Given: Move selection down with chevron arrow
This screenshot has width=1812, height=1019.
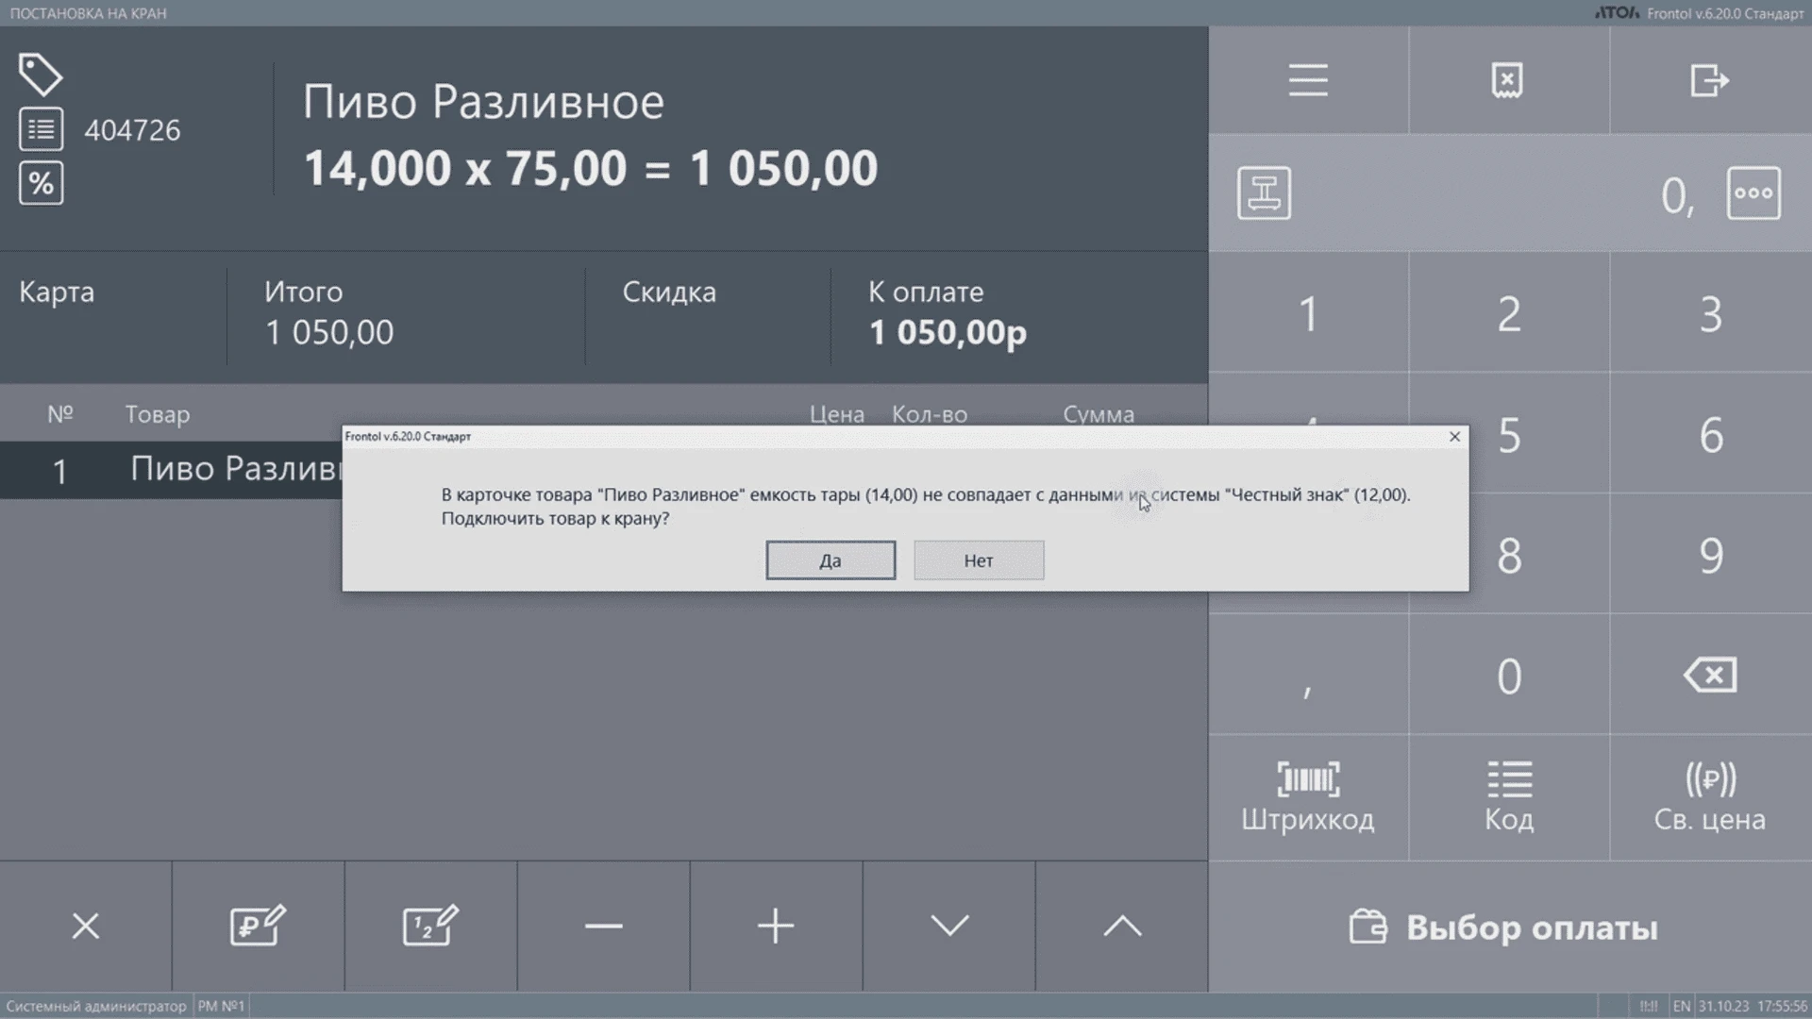Looking at the screenshot, I should pos(949,927).
